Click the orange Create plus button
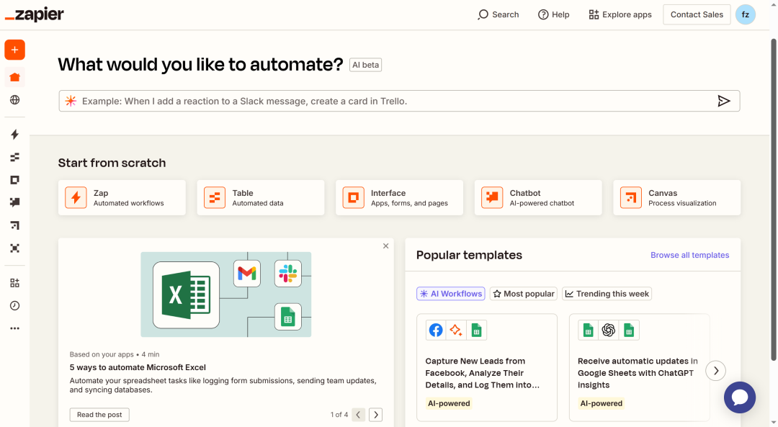 (x=15, y=50)
